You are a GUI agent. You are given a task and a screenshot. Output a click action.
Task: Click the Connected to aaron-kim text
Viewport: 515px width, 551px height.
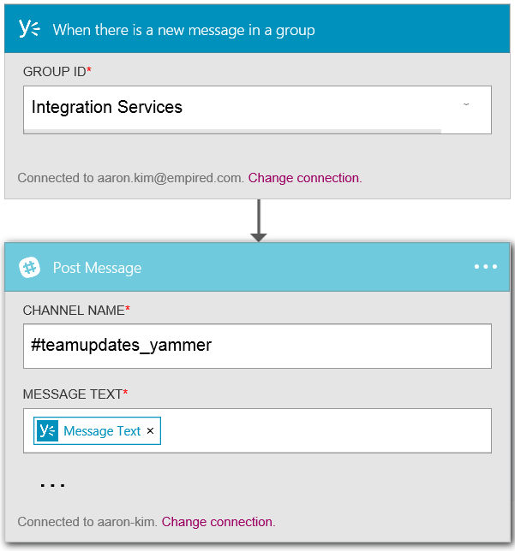click(x=87, y=522)
